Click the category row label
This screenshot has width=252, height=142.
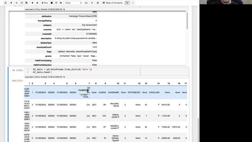point(47,25)
